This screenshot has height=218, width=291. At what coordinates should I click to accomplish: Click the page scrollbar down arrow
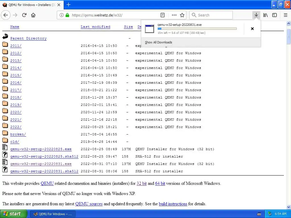(288, 207)
